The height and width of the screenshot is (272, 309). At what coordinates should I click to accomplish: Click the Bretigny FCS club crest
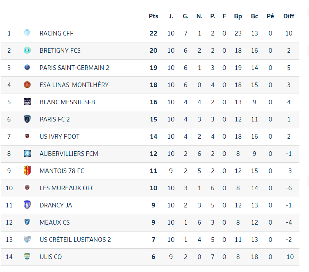click(27, 50)
